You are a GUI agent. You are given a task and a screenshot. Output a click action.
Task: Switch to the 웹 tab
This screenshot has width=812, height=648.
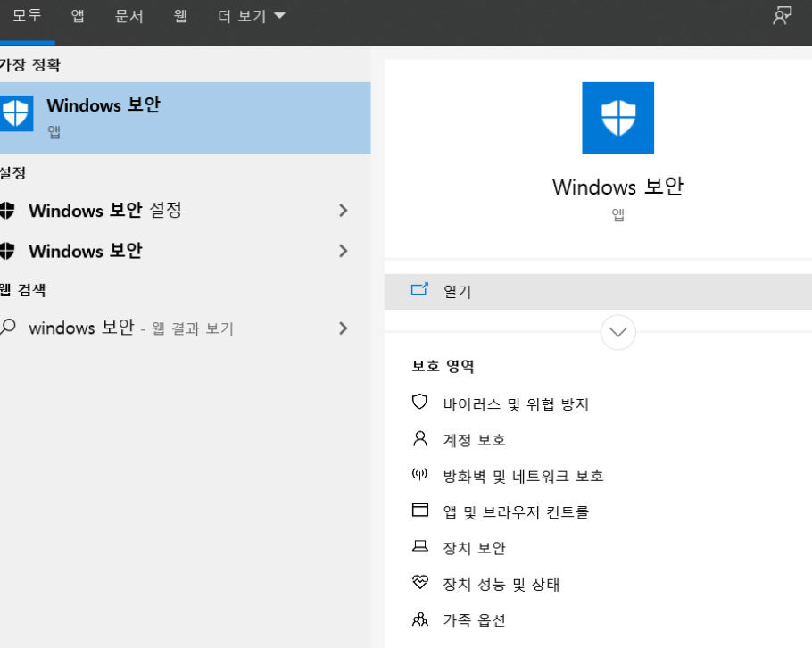[180, 15]
